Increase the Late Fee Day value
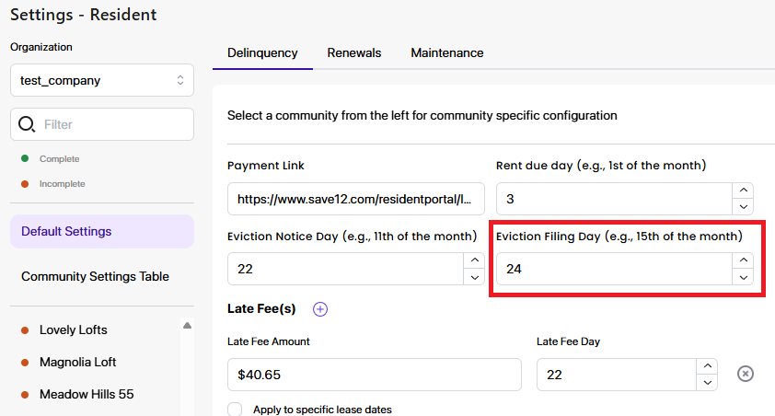The height and width of the screenshot is (416, 775). [x=707, y=366]
